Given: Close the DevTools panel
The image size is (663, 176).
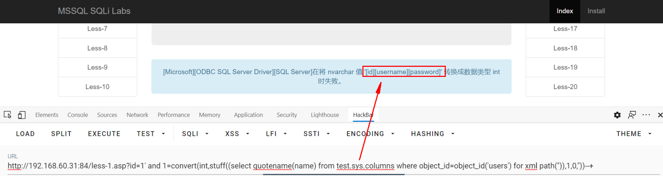Looking at the screenshot, I should coord(660,115).
